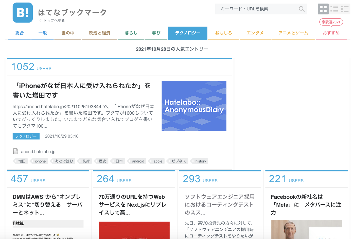Open the Facebookの新社名はMeta headline
Image resolution: width=355 pixels, height=239 pixels.
tap(306, 205)
